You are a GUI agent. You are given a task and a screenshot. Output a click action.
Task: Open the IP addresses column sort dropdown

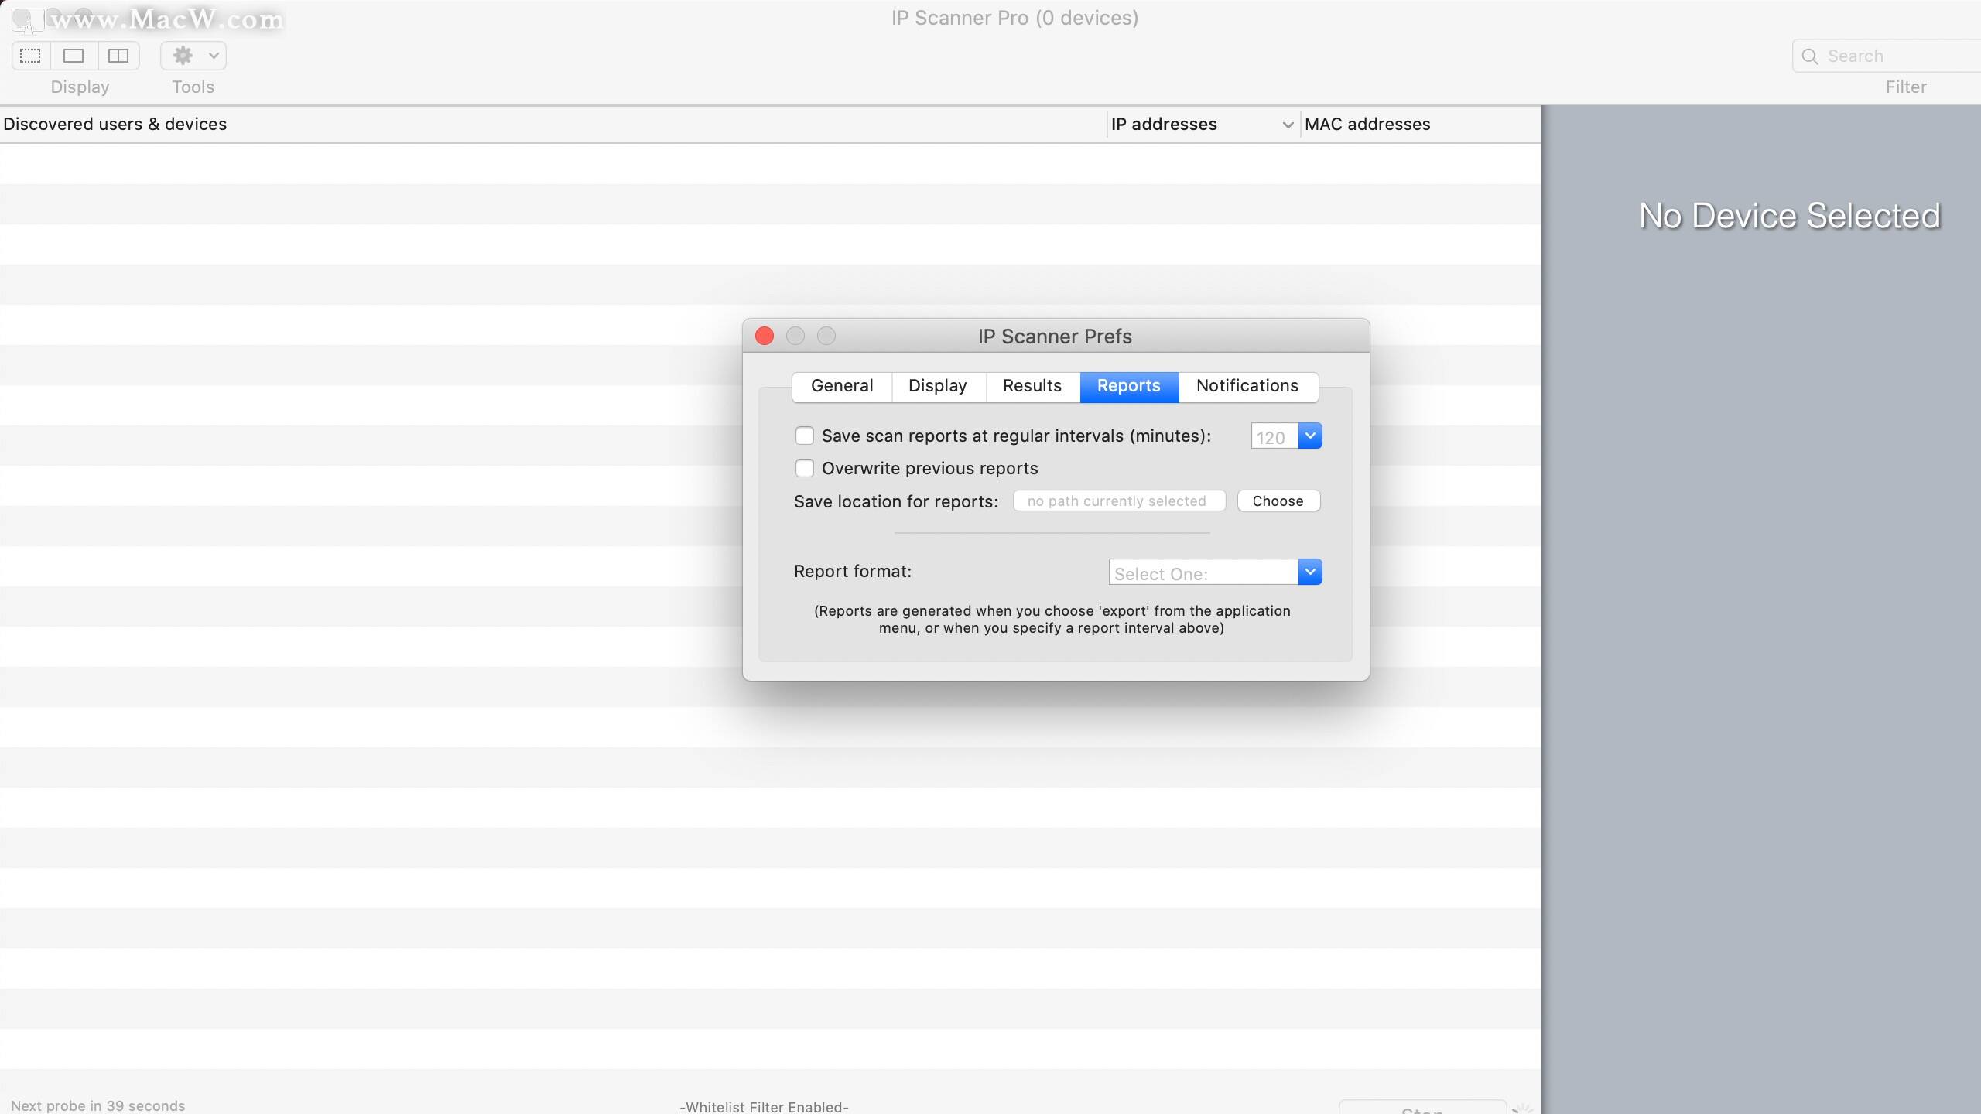coord(1286,125)
